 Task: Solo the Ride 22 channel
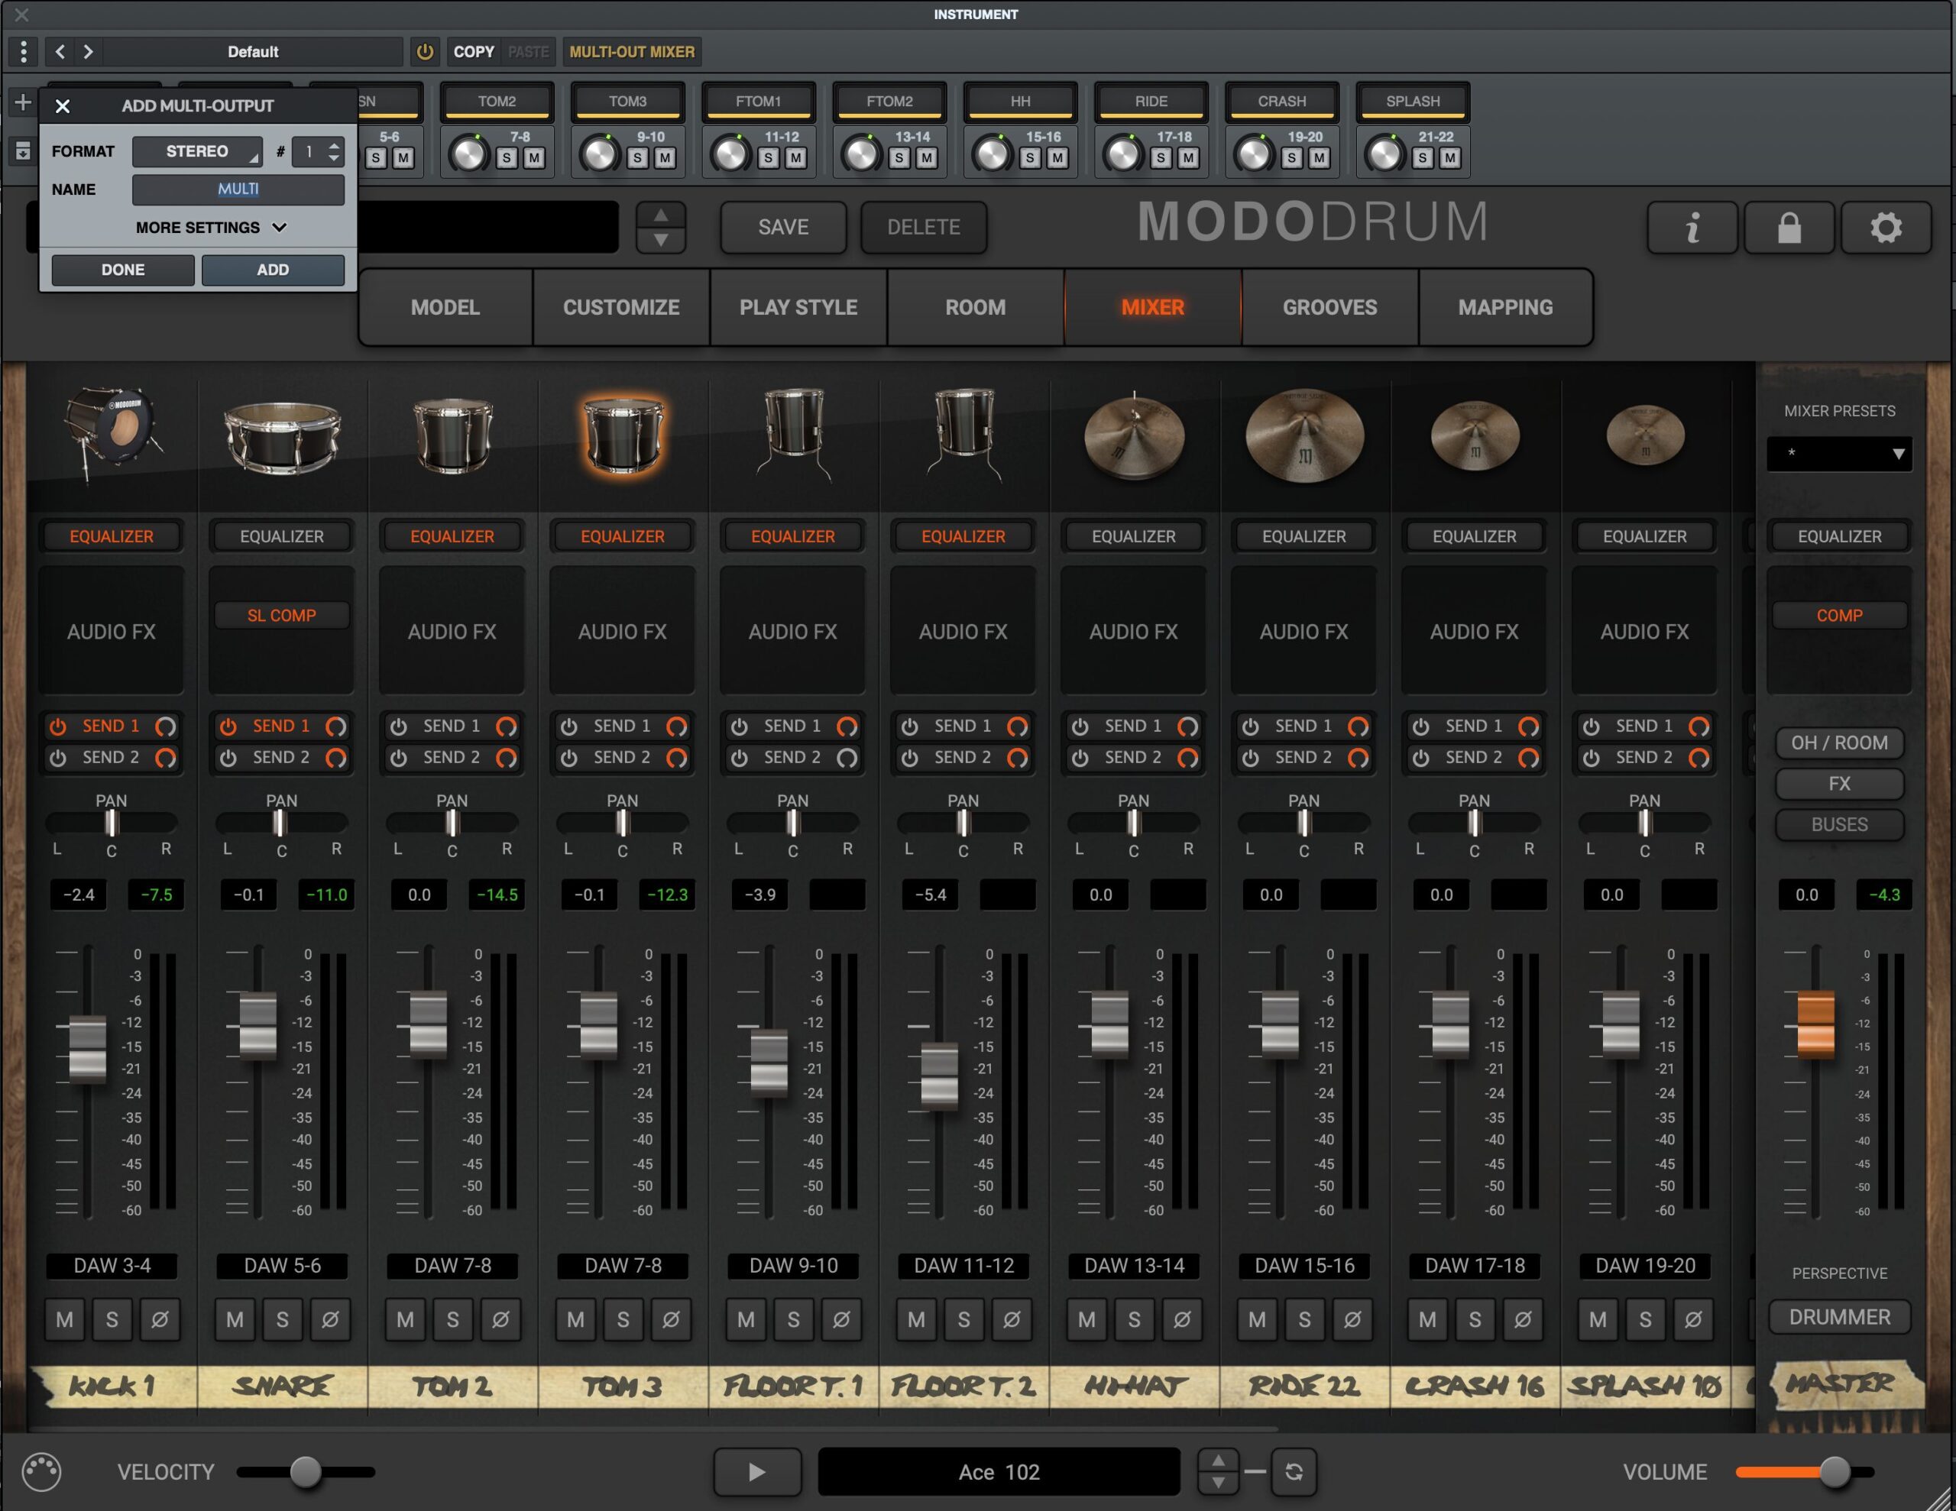coord(1304,1319)
